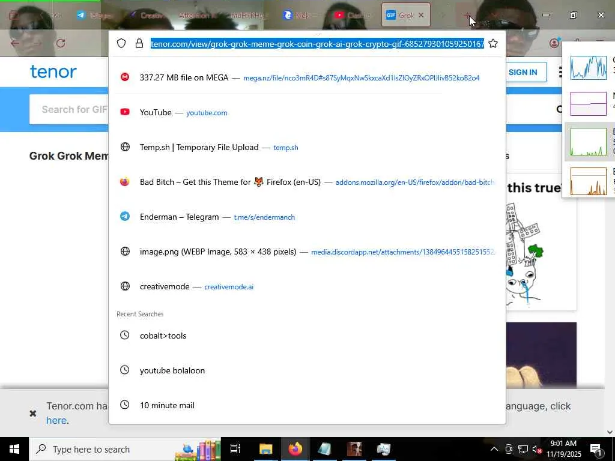Open the notification center icon
The height and width of the screenshot is (461, 615).
[x=596, y=449]
